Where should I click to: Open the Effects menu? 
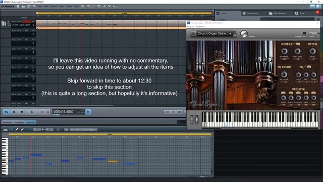tap(53, 7)
